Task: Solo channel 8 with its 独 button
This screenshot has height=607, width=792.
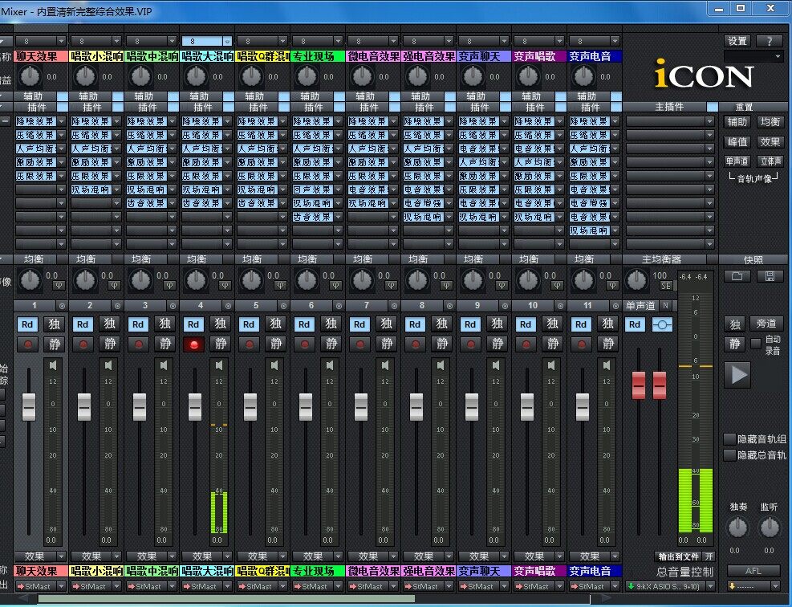Action: pos(442,324)
